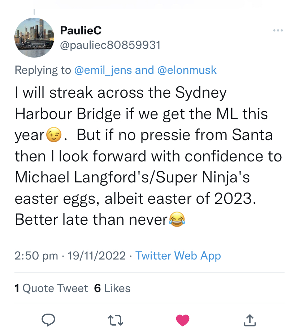The image size is (299, 329).
Task: Click the 2:50 pm · 19/11/2022 timestamp
Action: click(70, 256)
